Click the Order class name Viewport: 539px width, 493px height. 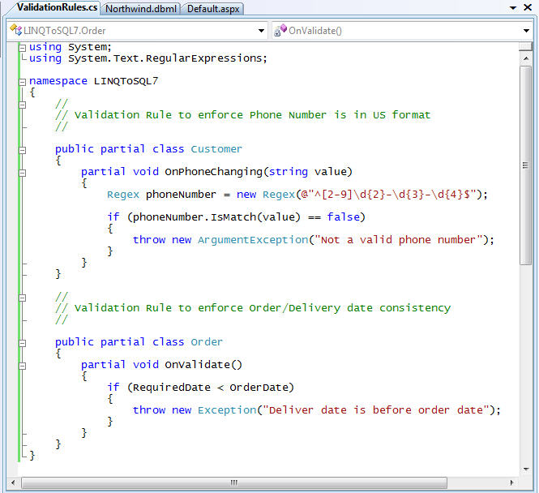click(x=207, y=341)
